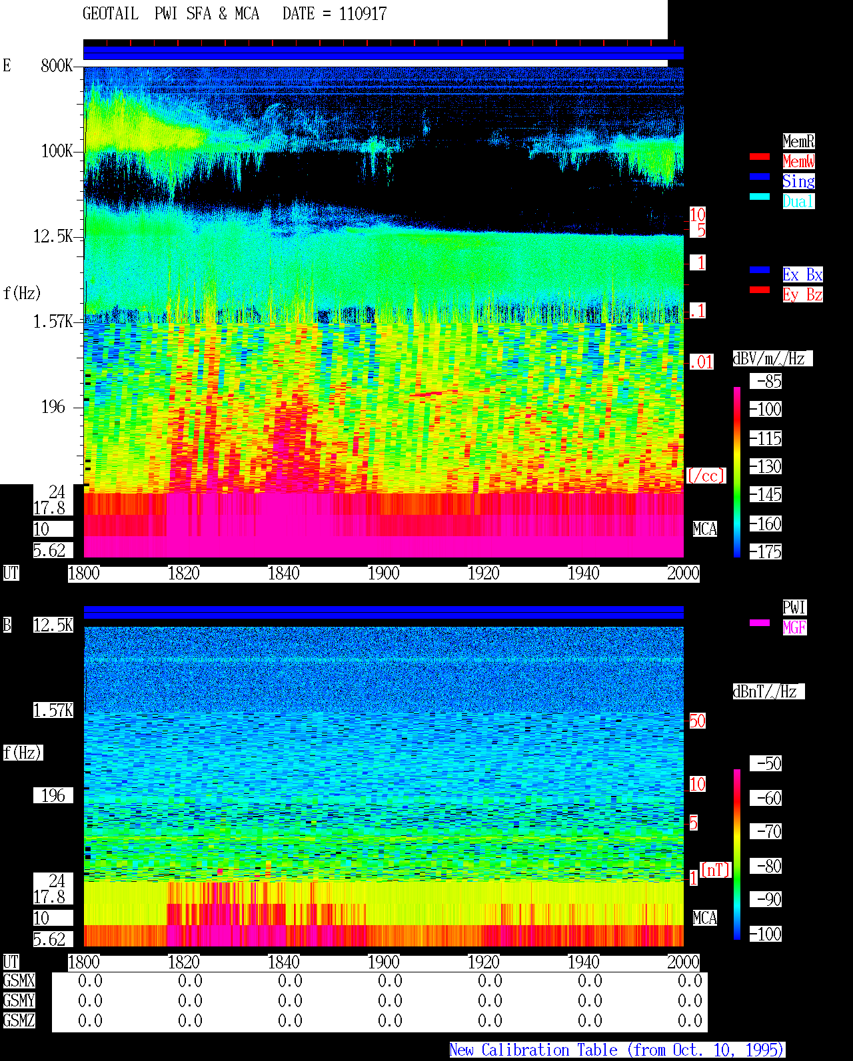Click the 1840 UT label under B panel

tap(283, 962)
